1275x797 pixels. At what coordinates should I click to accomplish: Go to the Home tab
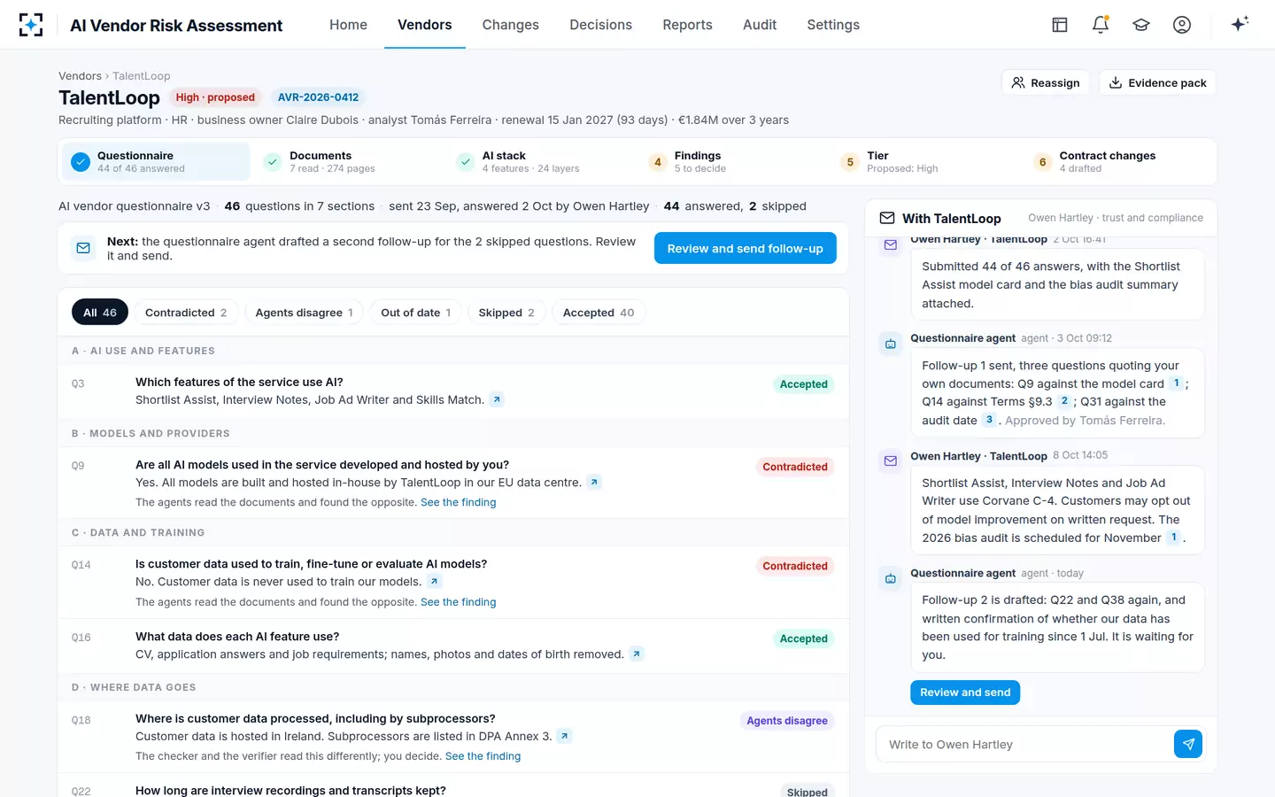(x=348, y=25)
